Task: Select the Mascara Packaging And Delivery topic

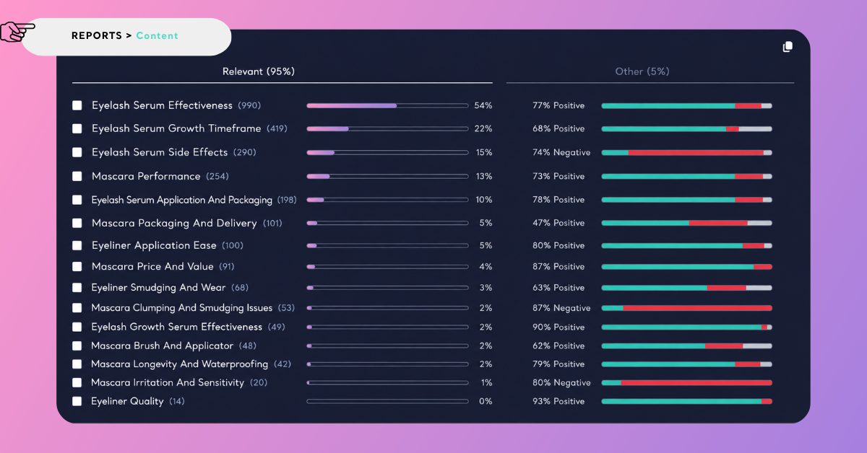Action: coord(174,223)
